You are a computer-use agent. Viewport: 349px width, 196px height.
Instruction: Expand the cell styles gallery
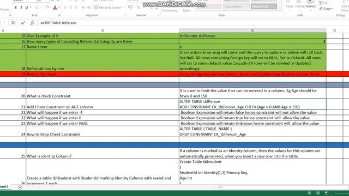(x=280, y=8)
